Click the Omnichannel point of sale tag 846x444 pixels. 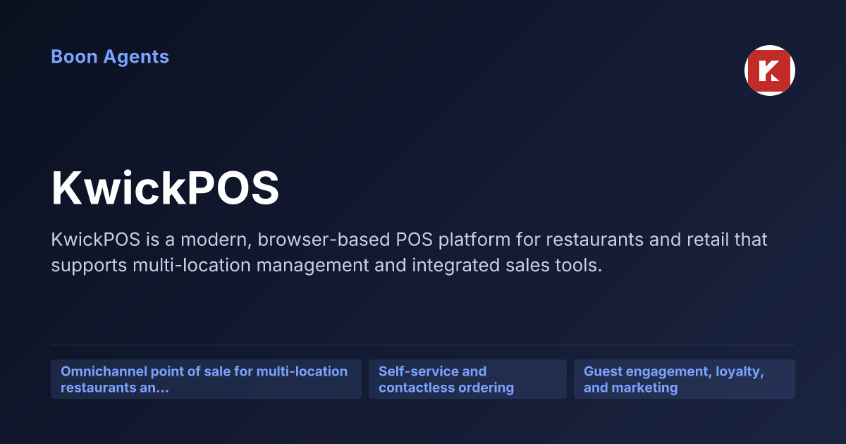click(206, 379)
